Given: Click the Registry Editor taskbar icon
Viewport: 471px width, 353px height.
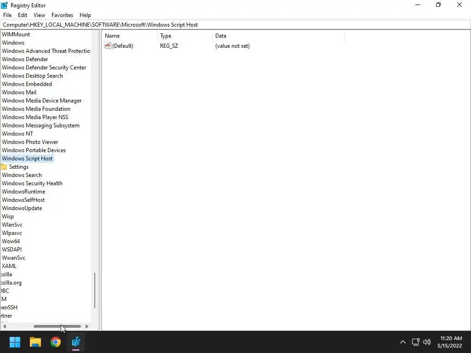Looking at the screenshot, I should point(76,342).
